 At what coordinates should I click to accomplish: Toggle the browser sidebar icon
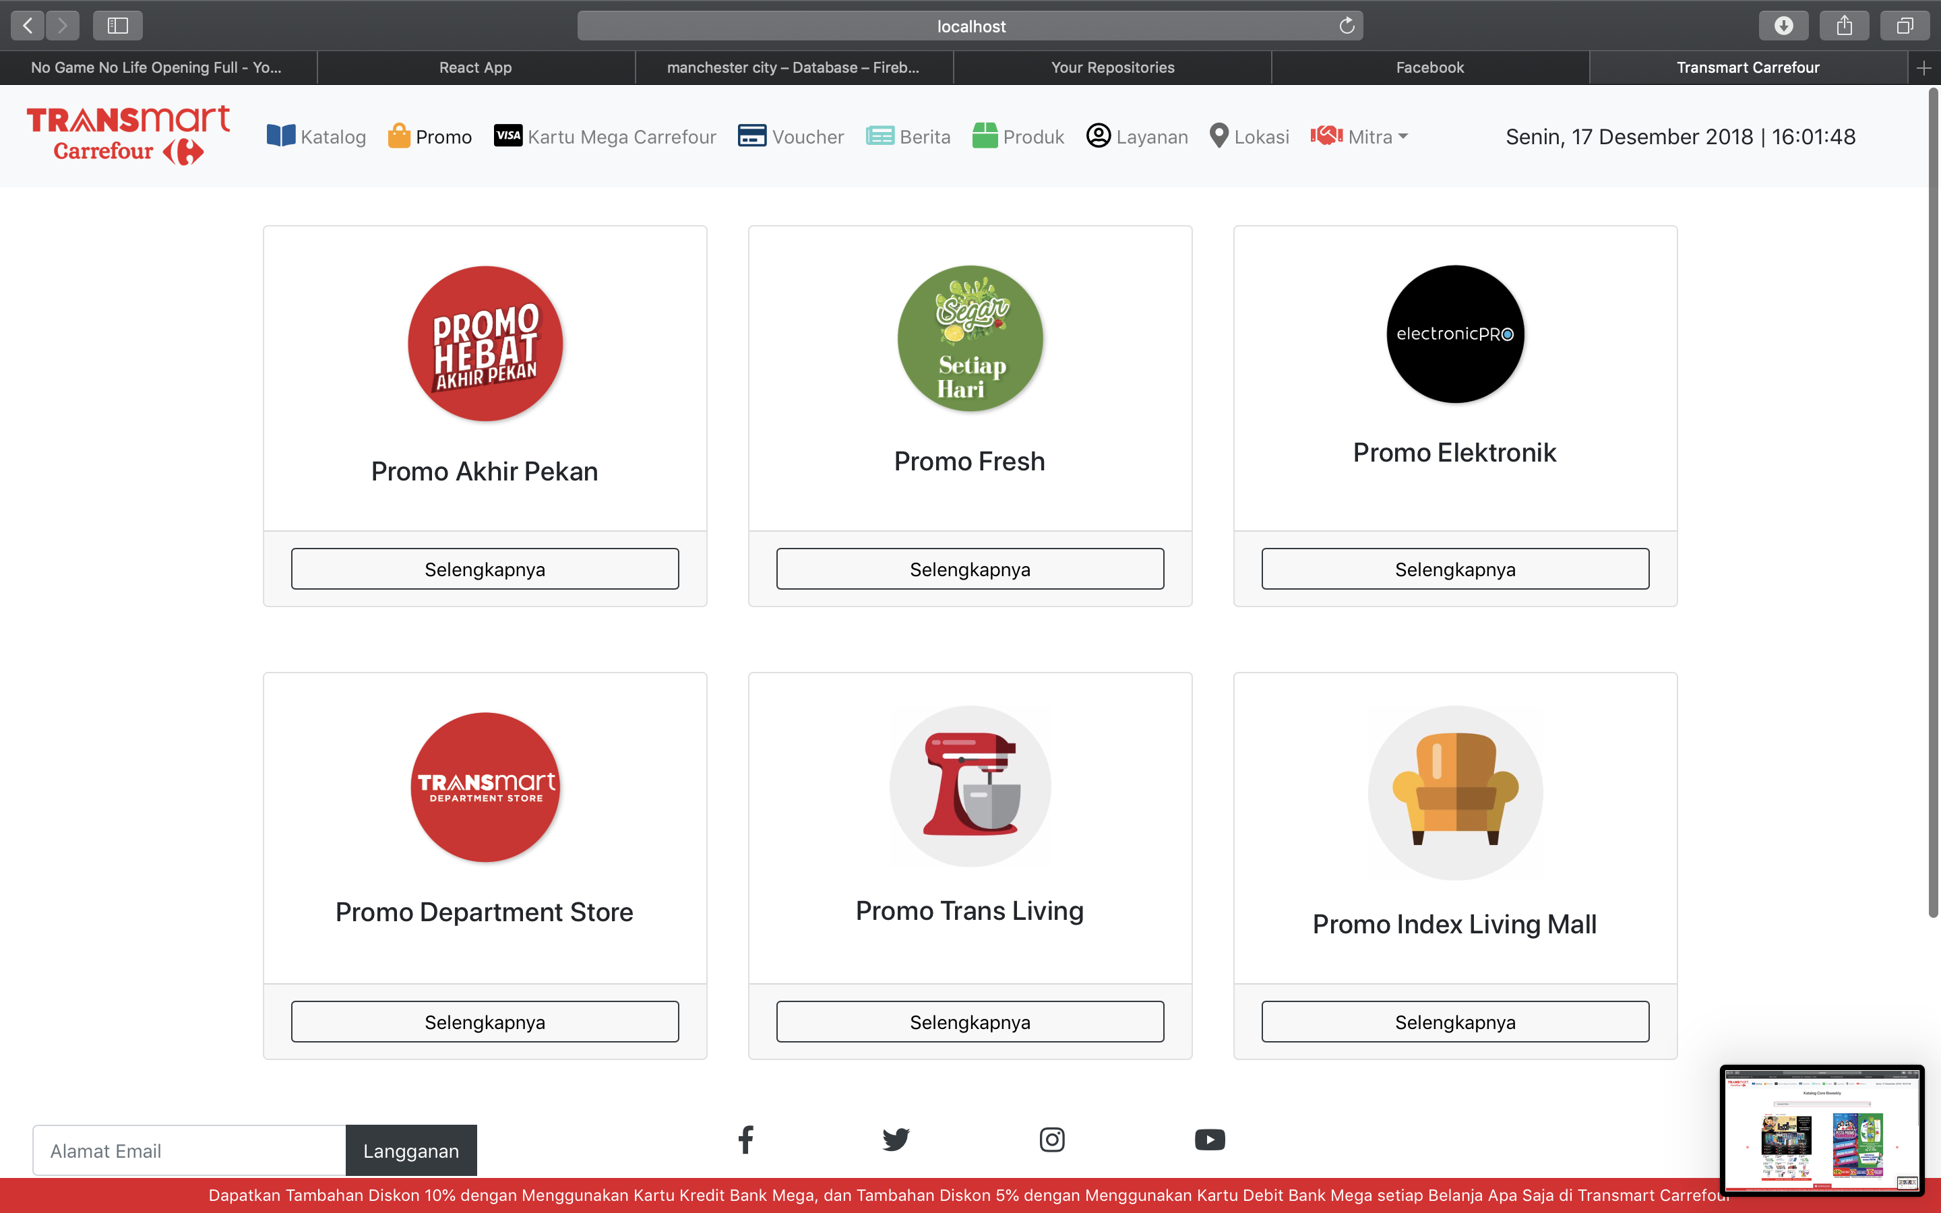point(118,26)
